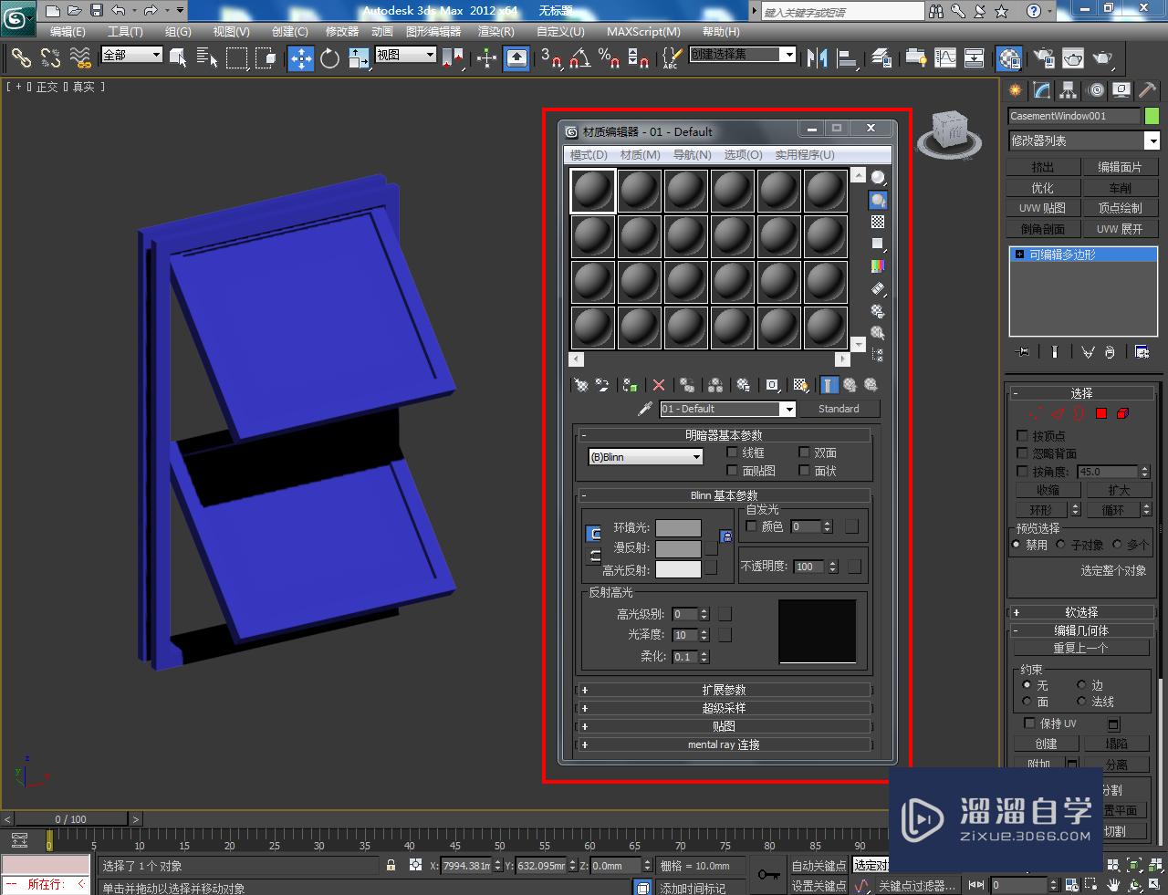Image resolution: width=1168 pixels, height=895 pixels.
Task: Expand the 扩展参数 rollout
Action: [725, 690]
